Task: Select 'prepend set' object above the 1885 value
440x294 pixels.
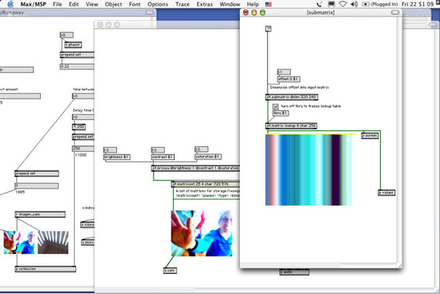Action: point(37,174)
